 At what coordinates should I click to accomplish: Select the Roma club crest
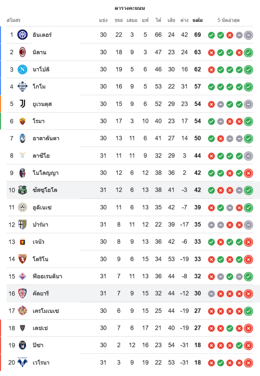coord(23,121)
